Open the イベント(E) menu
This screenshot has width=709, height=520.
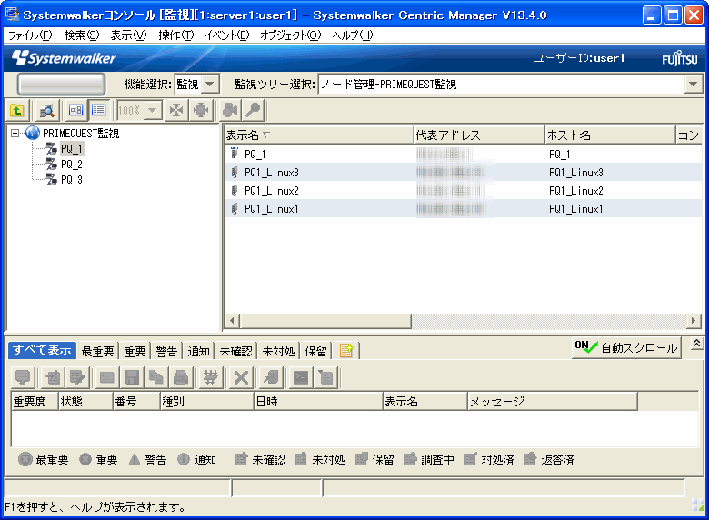tap(227, 35)
